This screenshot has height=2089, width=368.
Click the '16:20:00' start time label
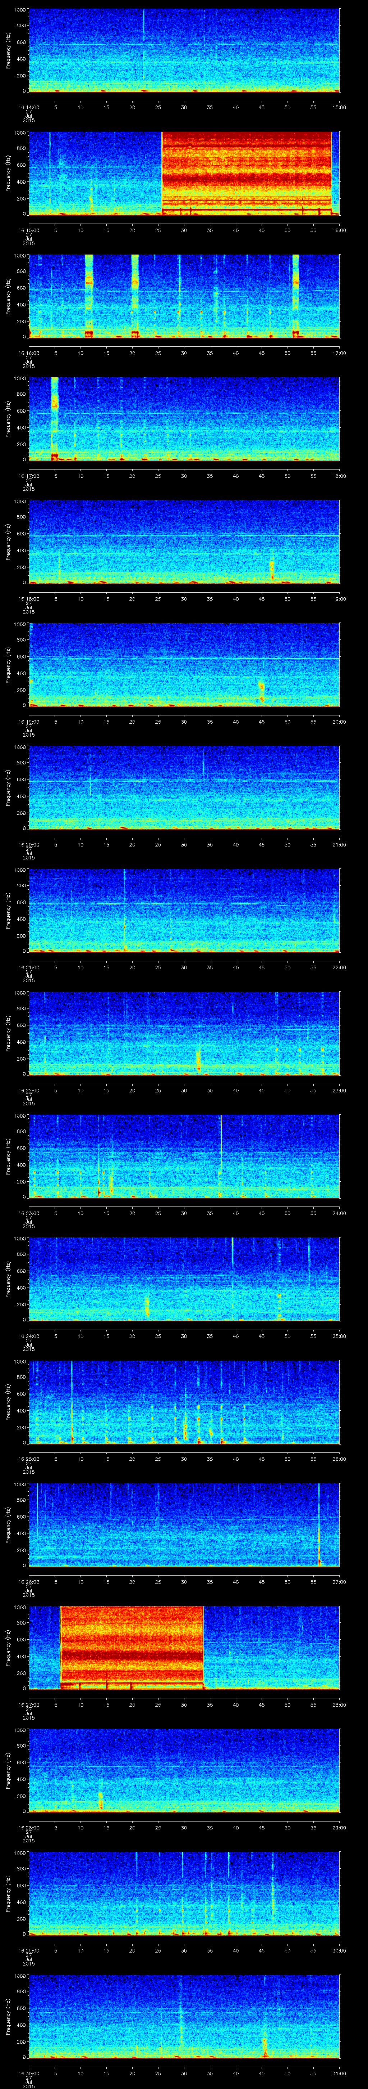click(28, 844)
